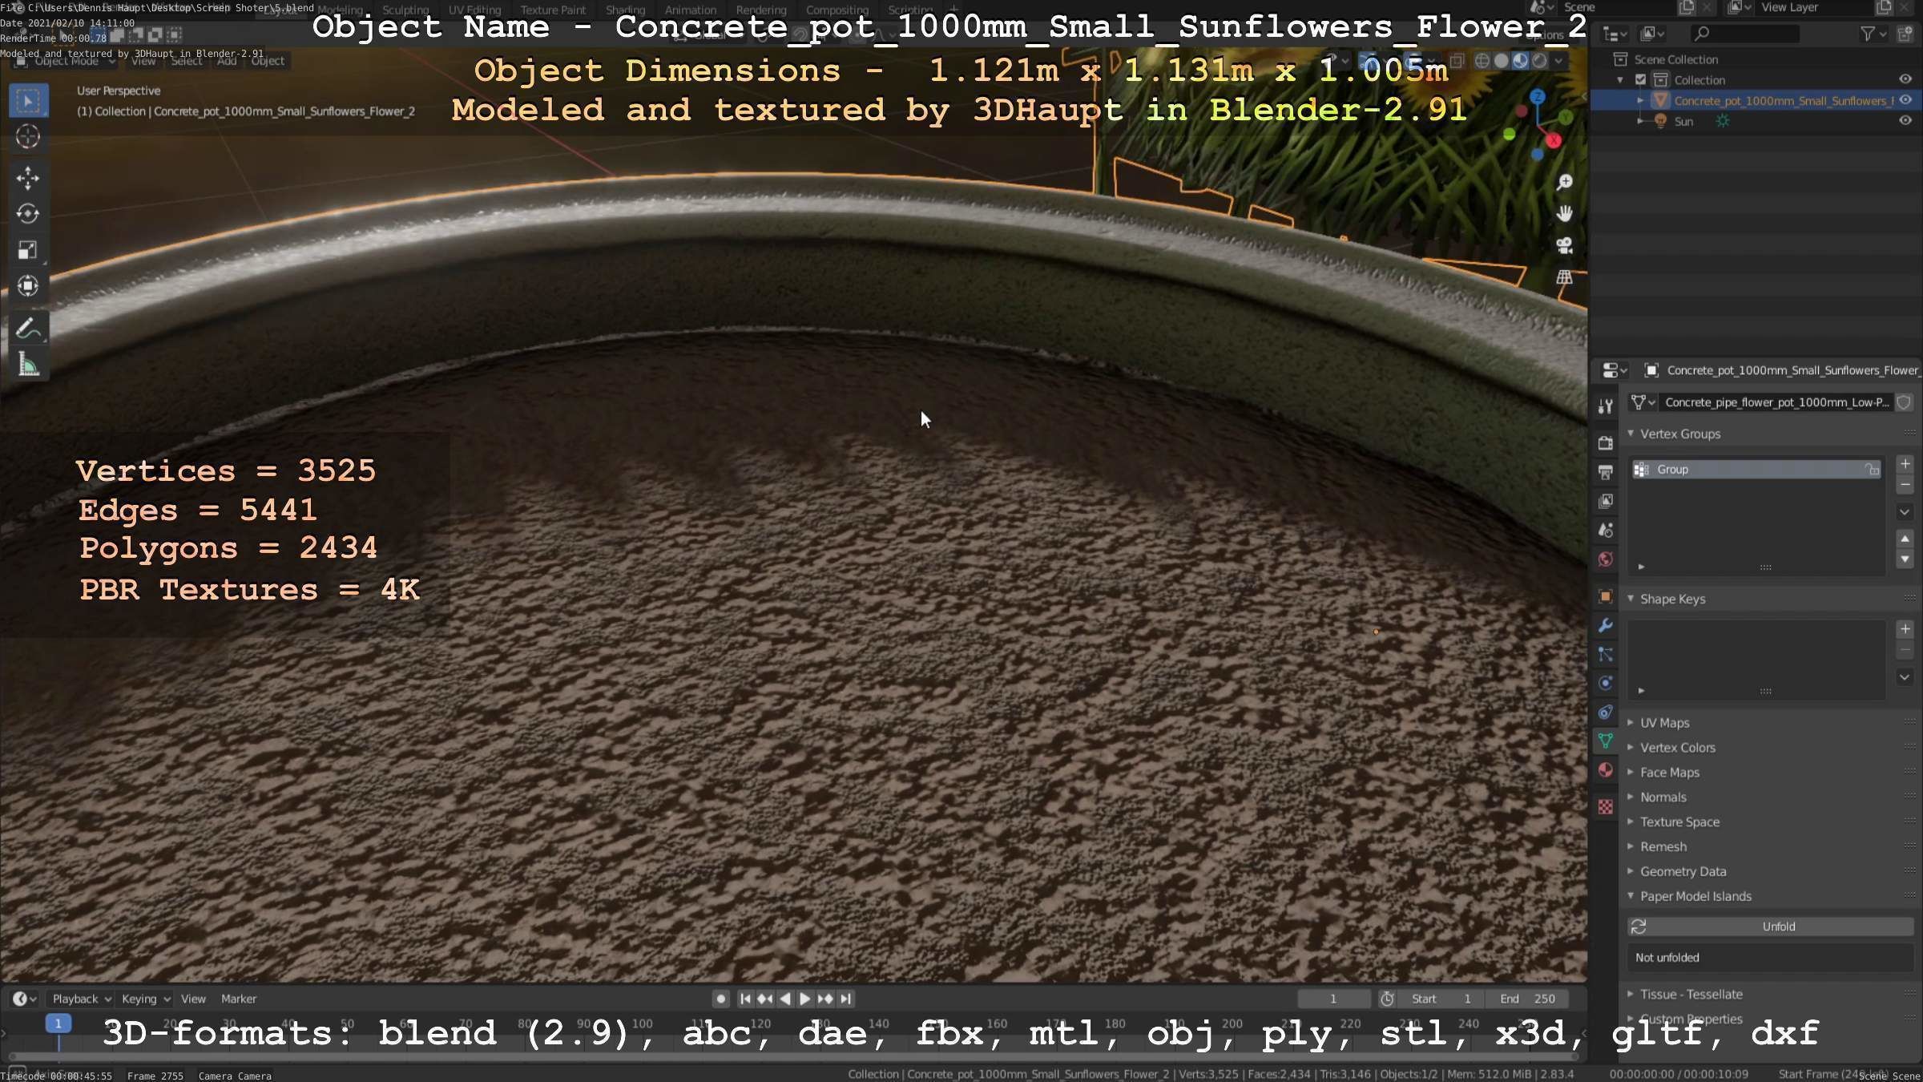
Task: Activate the 3D Cursor tool
Action: pyautogui.click(x=28, y=137)
